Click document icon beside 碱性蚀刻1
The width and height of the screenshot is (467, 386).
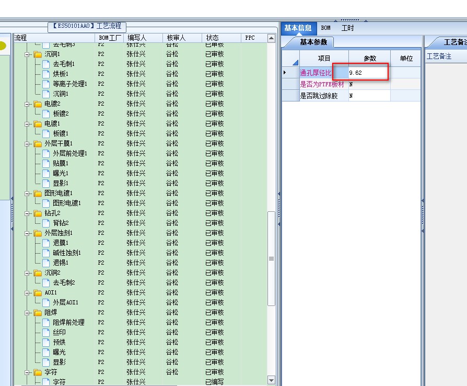point(46,253)
